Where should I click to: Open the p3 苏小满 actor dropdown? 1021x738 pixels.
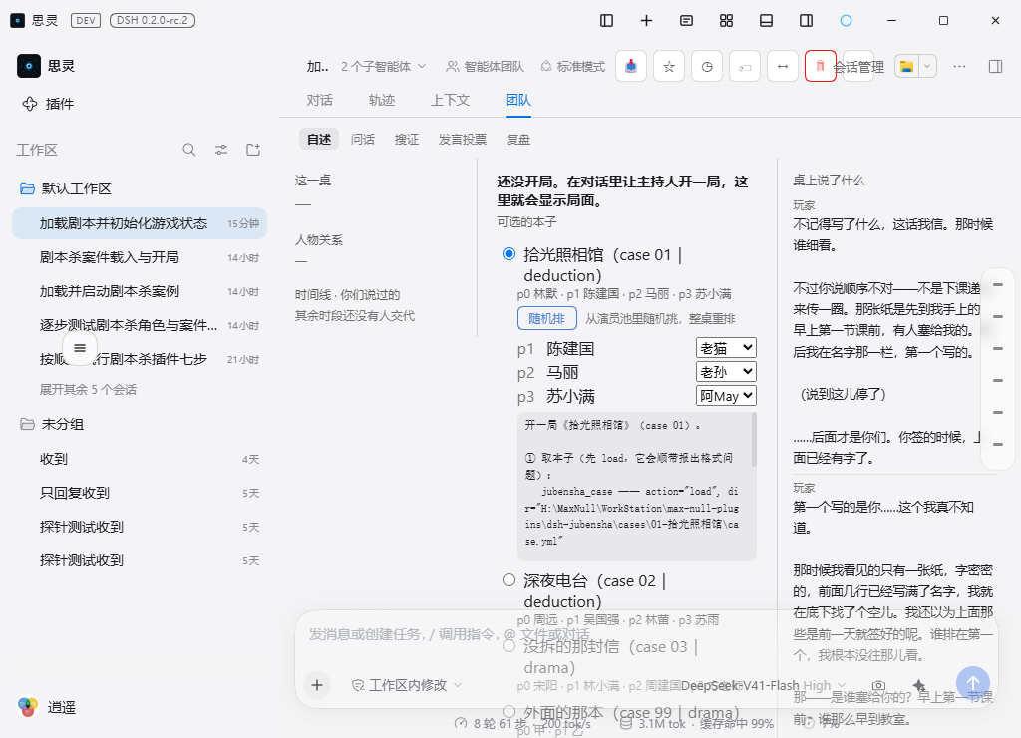click(726, 395)
